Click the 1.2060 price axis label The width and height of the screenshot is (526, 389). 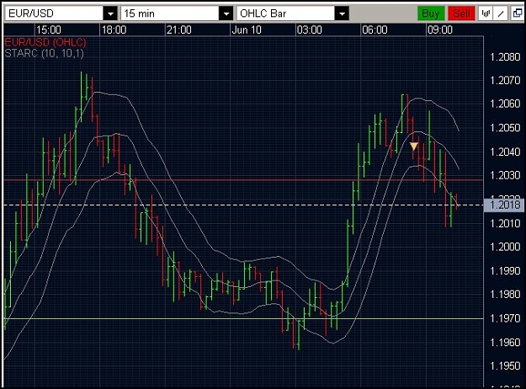click(505, 104)
